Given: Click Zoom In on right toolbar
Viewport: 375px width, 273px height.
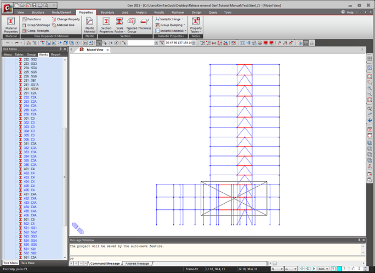Looking at the screenshot, I should [x=370, y=88].
